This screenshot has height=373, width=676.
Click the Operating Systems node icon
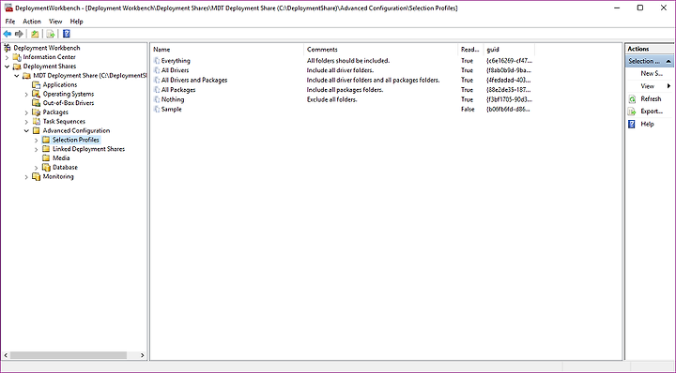(x=37, y=94)
